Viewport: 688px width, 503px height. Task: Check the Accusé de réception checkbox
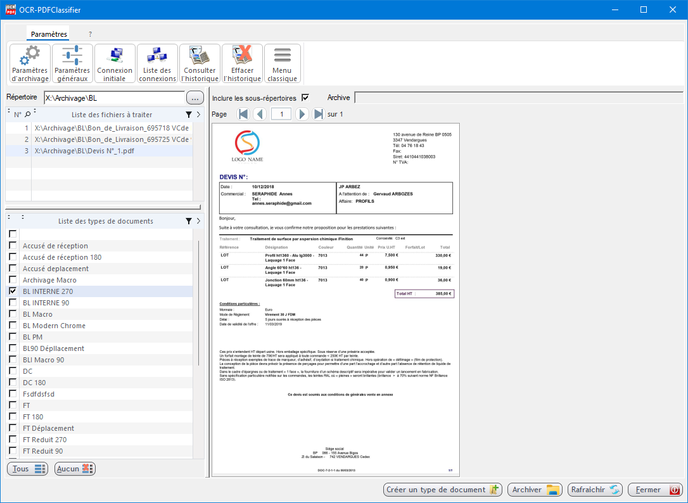pyautogui.click(x=13, y=246)
